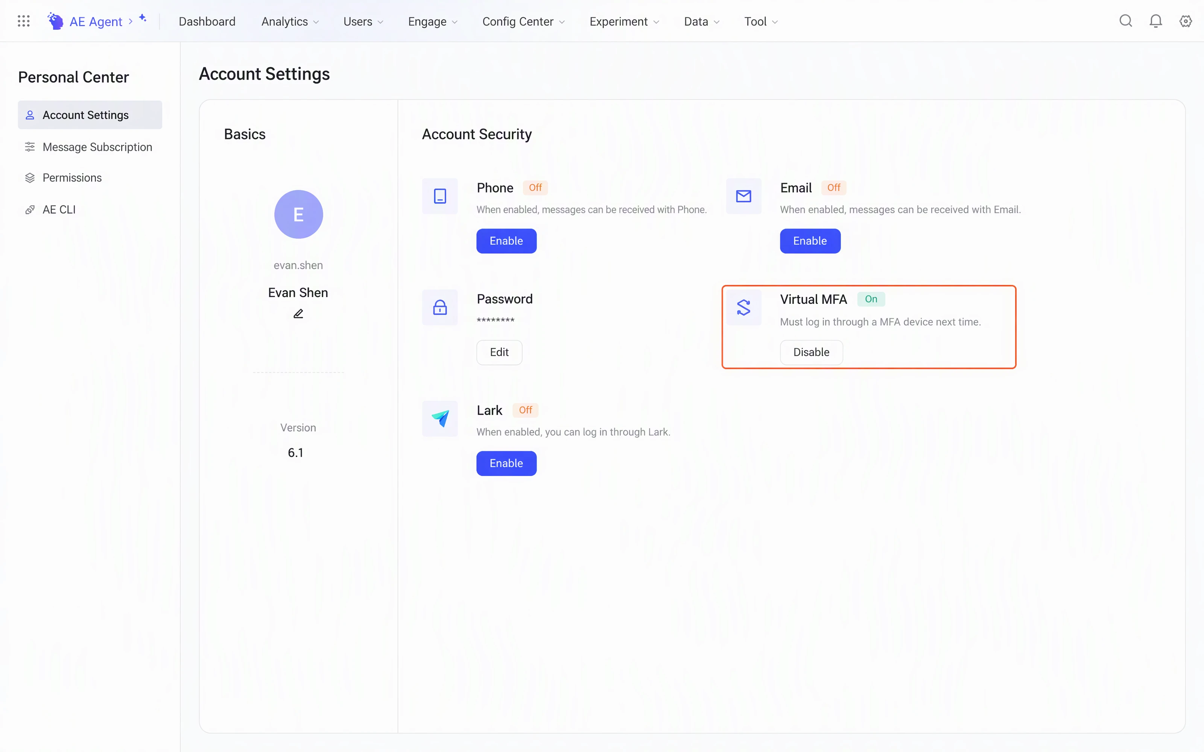1204x752 pixels.
Task: Expand the Experiment dropdown menu
Action: pos(624,21)
